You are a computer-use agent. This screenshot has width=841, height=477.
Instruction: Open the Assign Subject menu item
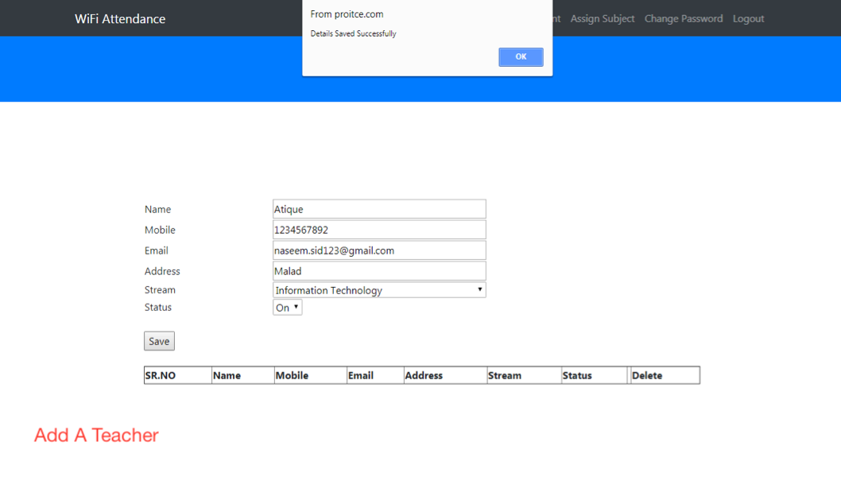click(602, 18)
